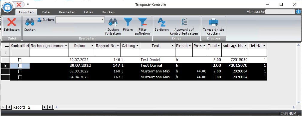Sort by the Datum column header arrow
Screen dimensions: 302x116
[92, 46]
